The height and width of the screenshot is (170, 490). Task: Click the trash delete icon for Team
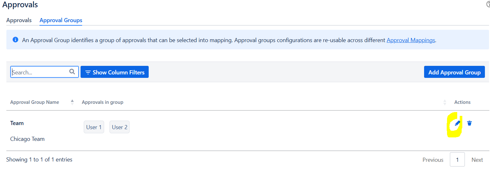[469, 123]
